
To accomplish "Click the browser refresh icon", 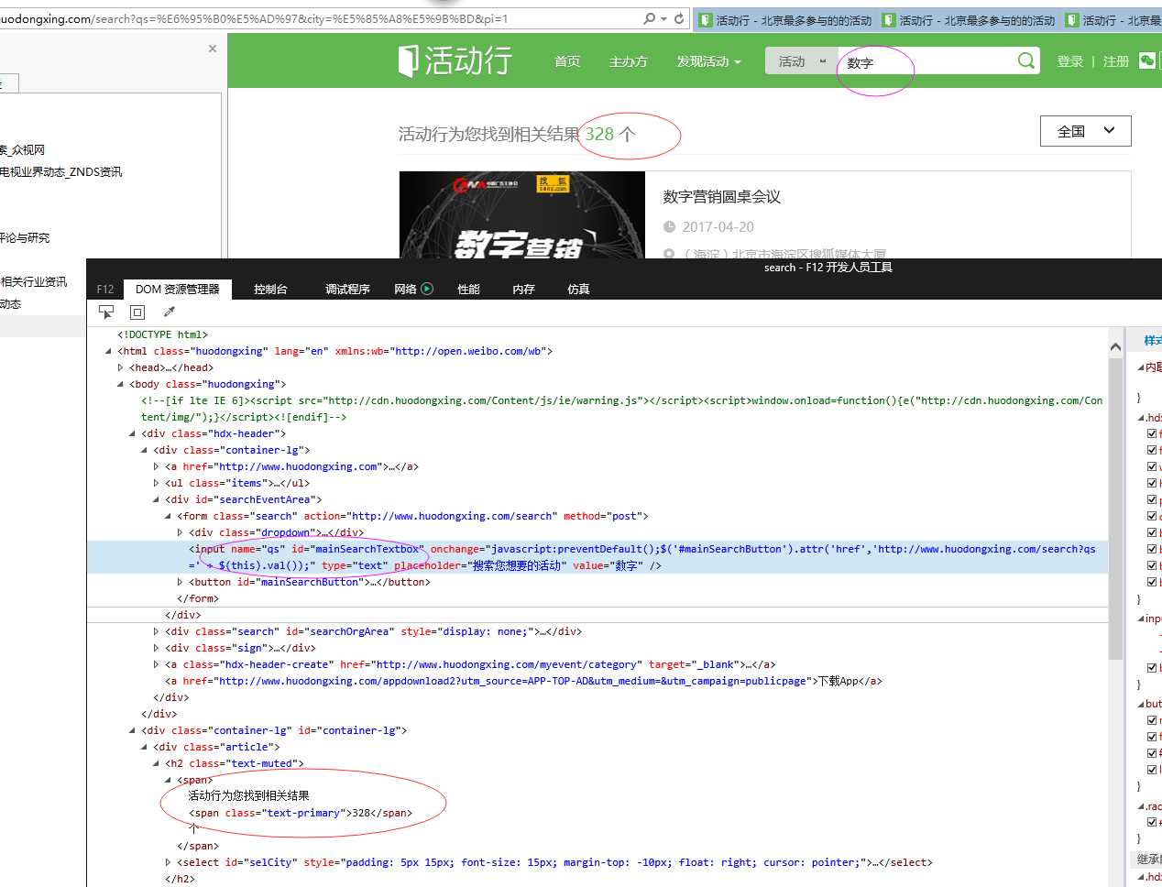I will pos(679,18).
